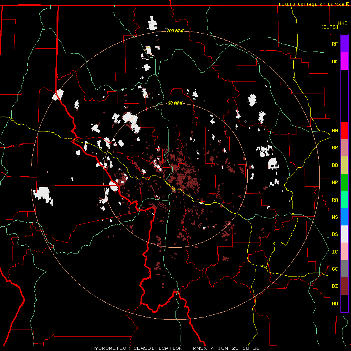
Task: Click the BD legend label
Action: [335, 165]
